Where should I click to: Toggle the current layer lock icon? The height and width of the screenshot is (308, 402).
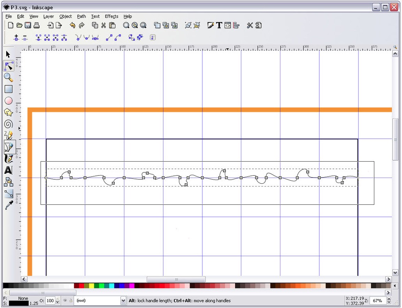[71, 301]
